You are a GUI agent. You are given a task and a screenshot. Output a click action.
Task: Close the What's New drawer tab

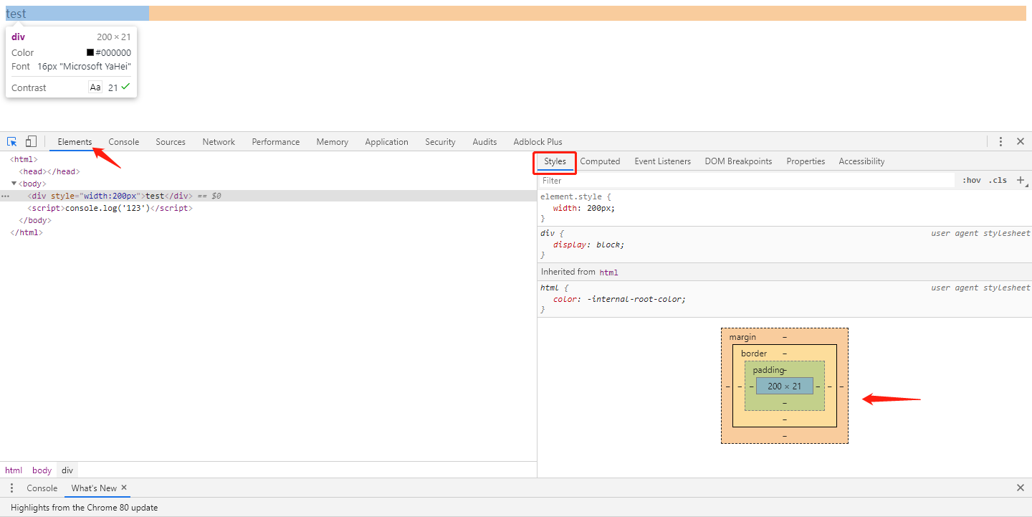124,488
